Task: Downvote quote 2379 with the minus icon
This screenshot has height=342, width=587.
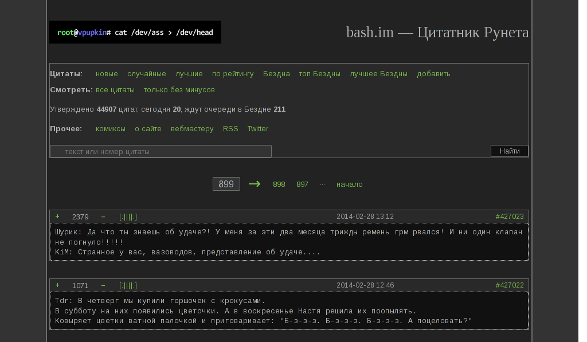Action: coord(102,217)
